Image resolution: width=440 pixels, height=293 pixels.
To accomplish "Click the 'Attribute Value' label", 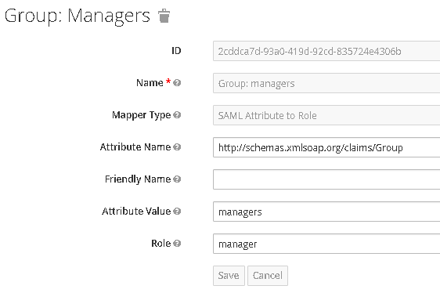I will (136, 212).
